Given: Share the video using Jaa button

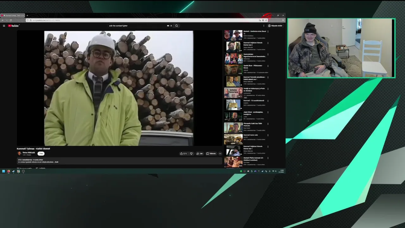Looking at the screenshot, I should tap(199, 154).
